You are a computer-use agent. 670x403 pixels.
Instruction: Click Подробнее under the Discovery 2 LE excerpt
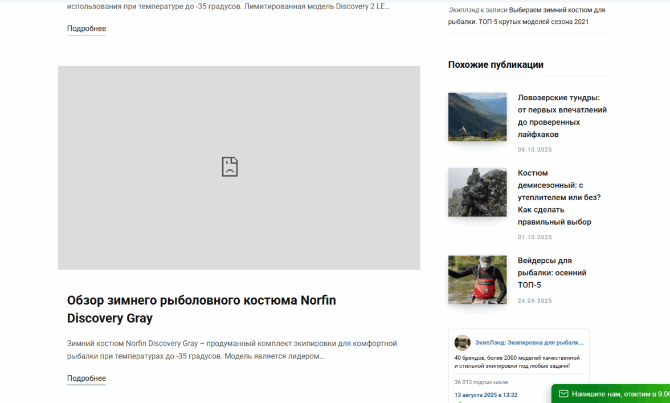pos(87,29)
